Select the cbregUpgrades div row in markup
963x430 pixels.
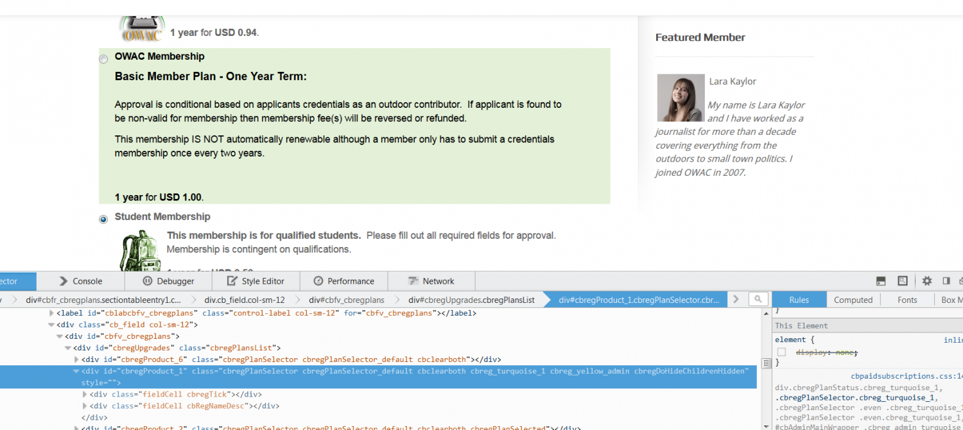coord(177,348)
